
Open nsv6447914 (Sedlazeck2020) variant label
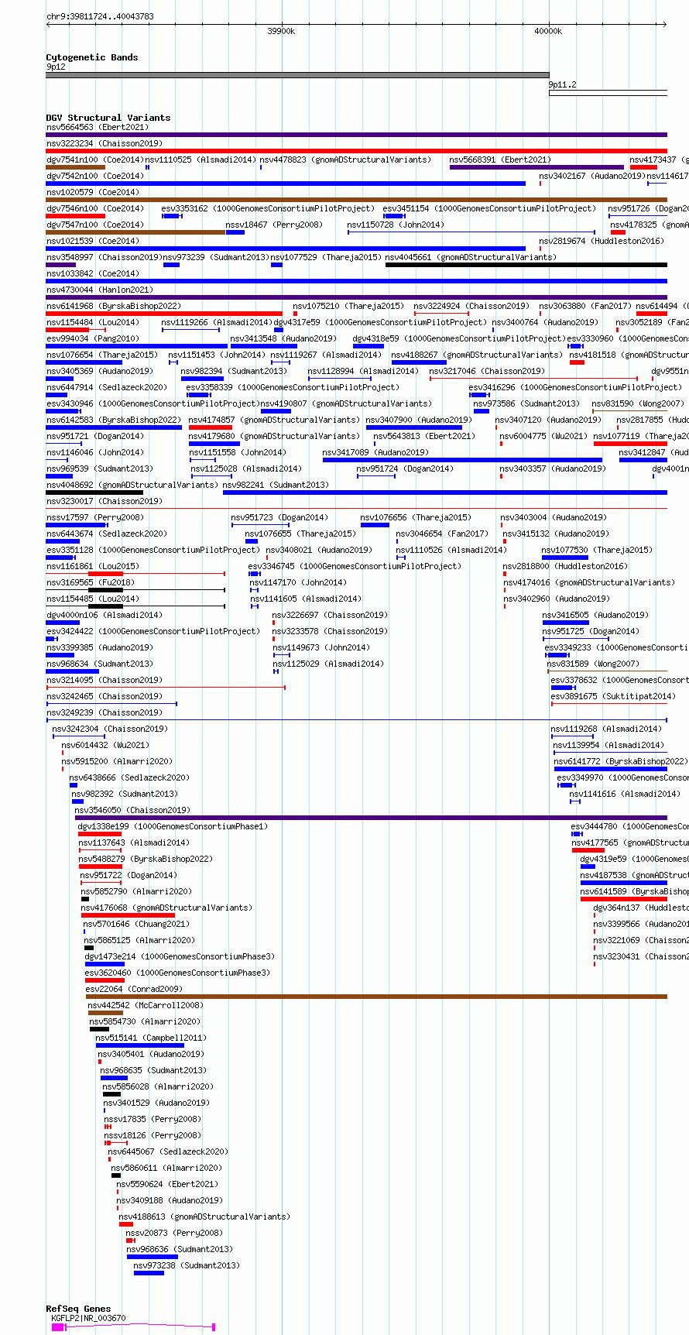click(x=107, y=387)
